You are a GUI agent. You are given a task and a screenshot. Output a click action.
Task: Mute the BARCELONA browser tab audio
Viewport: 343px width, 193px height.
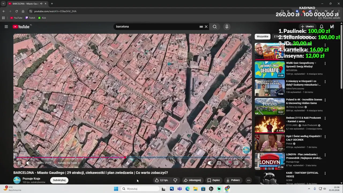pos(41,4)
